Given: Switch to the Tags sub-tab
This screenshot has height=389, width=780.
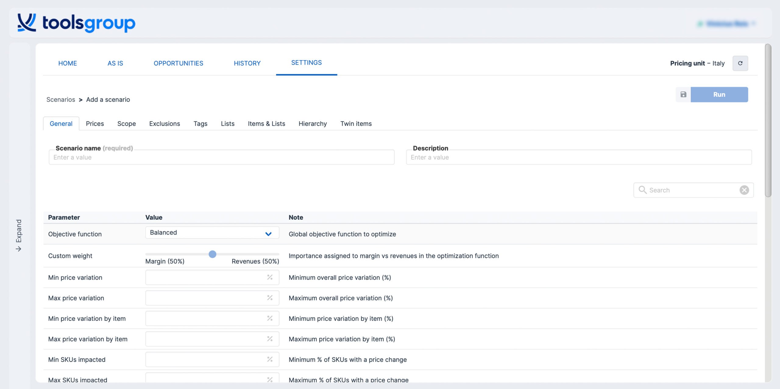Looking at the screenshot, I should [x=200, y=123].
